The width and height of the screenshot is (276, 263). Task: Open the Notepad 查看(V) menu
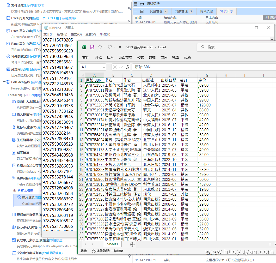(x=91, y=34)
